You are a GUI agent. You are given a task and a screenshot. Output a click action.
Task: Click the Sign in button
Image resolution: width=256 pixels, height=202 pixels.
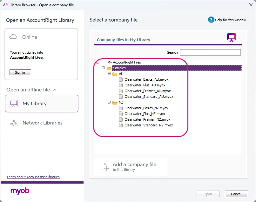(x=20, y=72)
